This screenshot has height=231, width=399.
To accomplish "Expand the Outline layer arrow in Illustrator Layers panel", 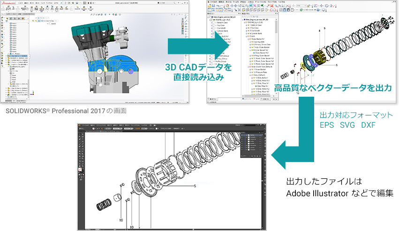I will (x=246, y=135).
